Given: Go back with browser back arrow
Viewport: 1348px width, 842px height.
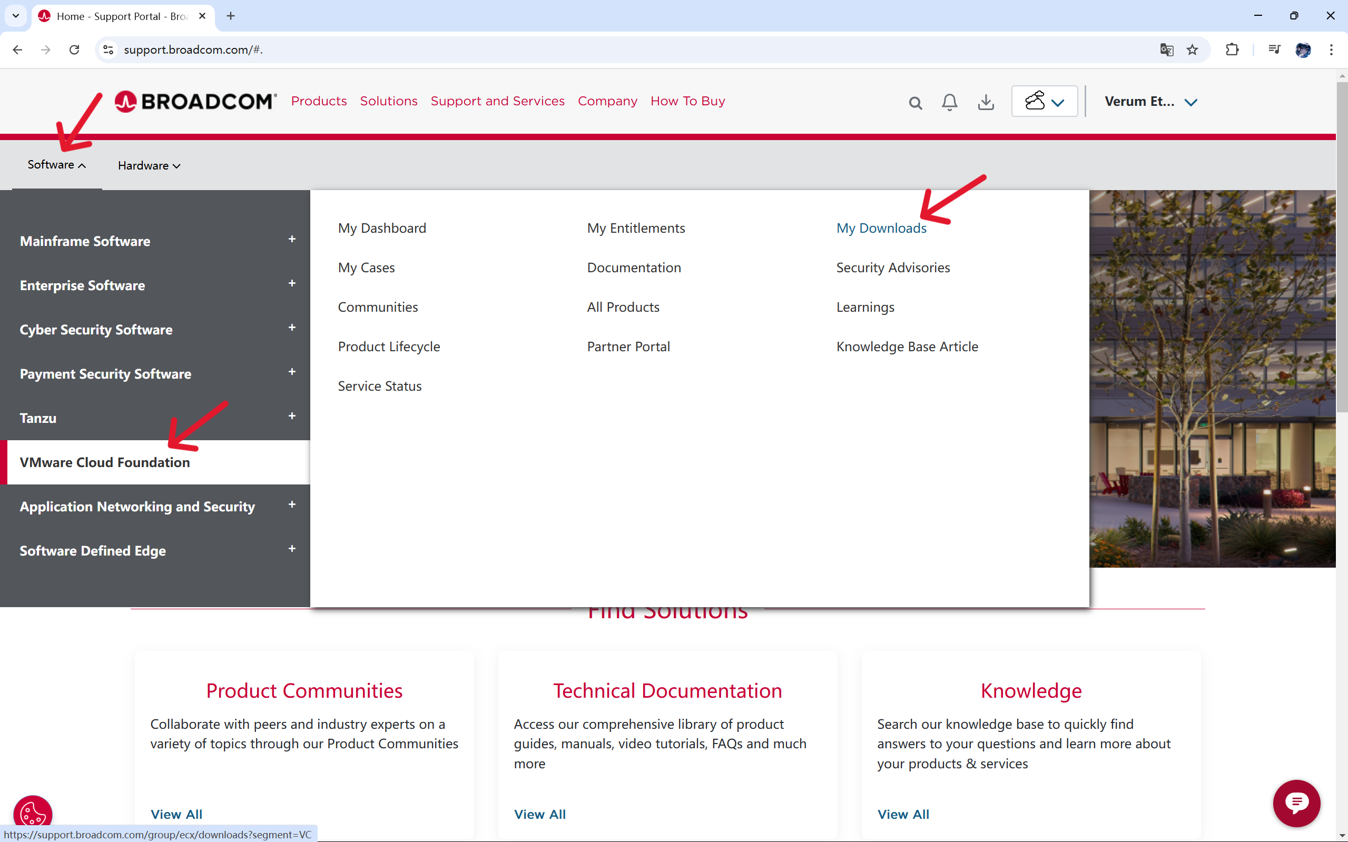Looking at the screenshot, I should pyautogui.click(x=17, y=49).
